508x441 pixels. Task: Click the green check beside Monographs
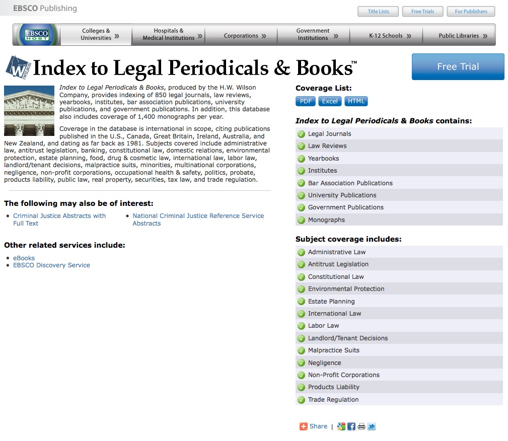click(x=301, y=219)
